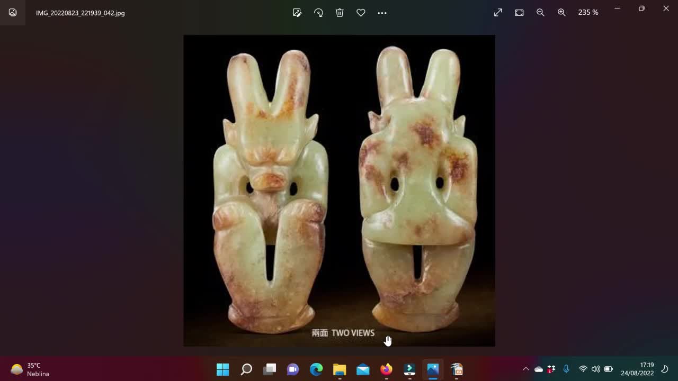Zoom in with the plus magnifier icon
678x381 pixels.
(x=561, y=13)
